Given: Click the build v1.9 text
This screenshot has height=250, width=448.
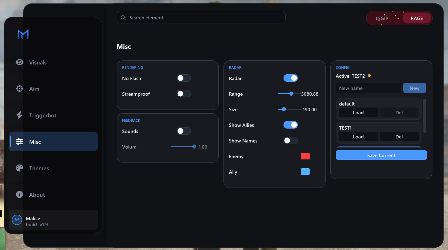Looking at the screenshot, I should (37, 225).
